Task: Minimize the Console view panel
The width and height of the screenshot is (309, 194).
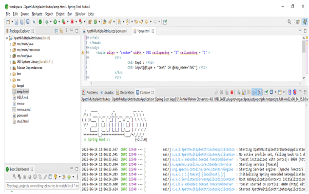Action: click(x=300, y=91)
